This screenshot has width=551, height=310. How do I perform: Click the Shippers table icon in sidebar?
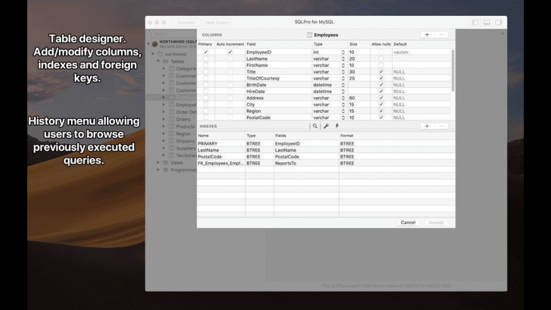171,141
